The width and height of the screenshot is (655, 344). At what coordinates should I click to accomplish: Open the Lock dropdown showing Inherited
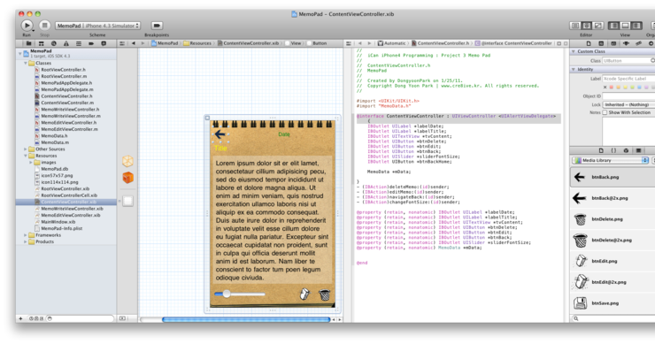(628, 104)
